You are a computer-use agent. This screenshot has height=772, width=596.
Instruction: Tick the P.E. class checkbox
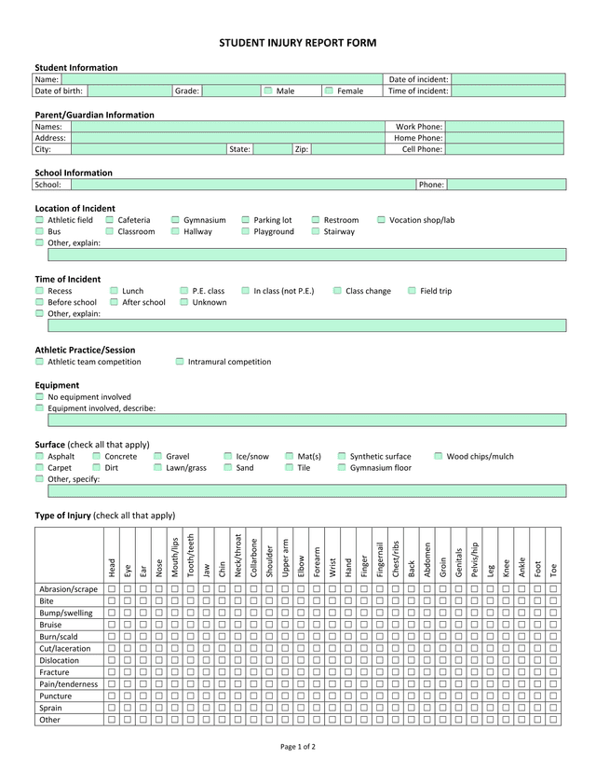point(184,291)
